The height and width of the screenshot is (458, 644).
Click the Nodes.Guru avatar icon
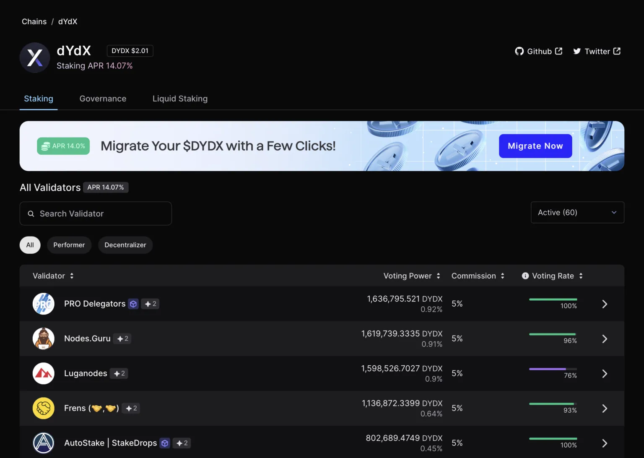click(44, 339)
